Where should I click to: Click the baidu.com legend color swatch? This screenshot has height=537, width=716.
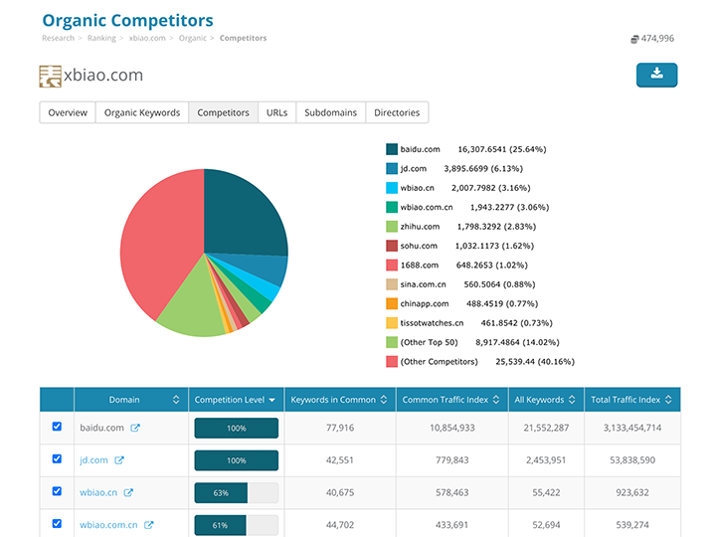(x=392, y=149)
